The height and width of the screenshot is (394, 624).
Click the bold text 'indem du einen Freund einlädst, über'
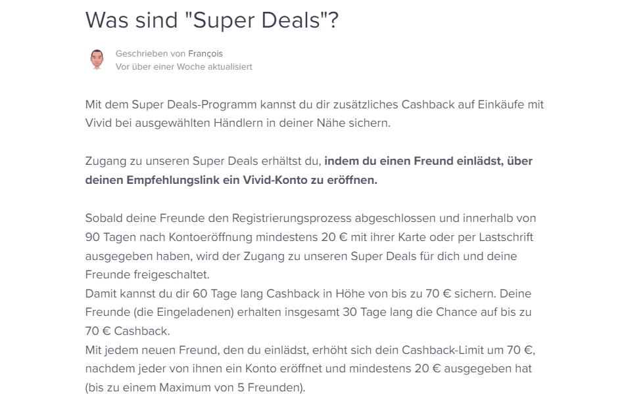pos(428,161)
